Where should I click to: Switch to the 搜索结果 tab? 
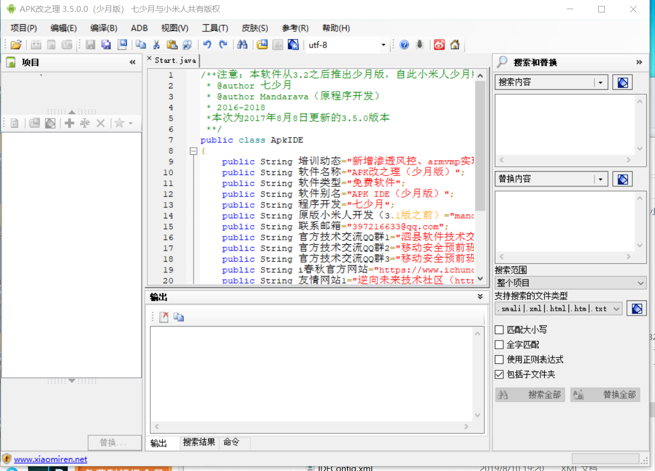tap(199, 442)
